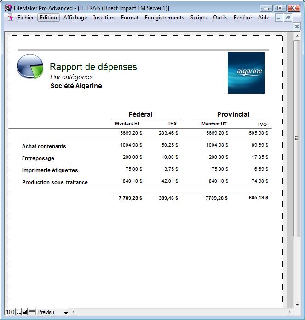This screenshot has height=320, width=305.
Task: Minimize the FileMaker Pro Advanced window
Action: (x=266, y=8)
